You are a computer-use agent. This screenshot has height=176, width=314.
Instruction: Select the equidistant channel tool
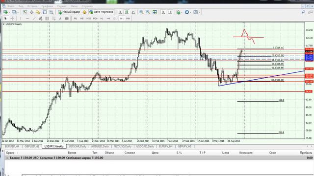(40, 19)
